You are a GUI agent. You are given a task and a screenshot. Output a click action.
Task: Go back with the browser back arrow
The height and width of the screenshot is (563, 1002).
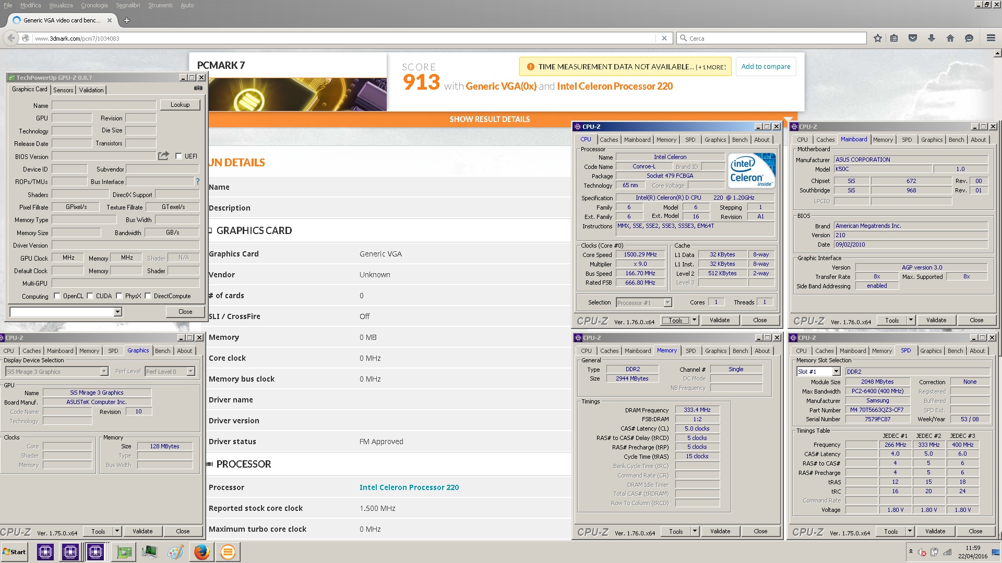[x=10, y=38]
